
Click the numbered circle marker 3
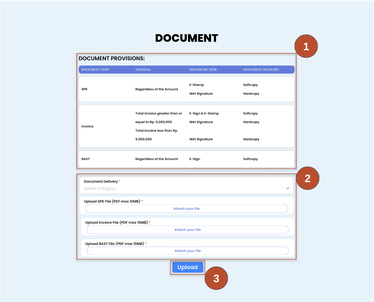216,279
